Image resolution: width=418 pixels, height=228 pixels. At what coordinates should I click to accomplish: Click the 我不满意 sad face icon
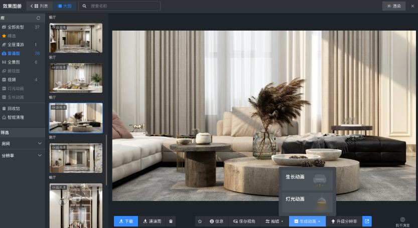pos(402,220)
